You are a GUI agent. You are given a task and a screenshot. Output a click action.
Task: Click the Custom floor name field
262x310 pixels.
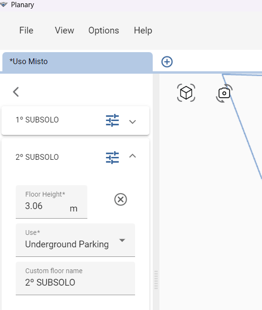[x=75, y=278]
